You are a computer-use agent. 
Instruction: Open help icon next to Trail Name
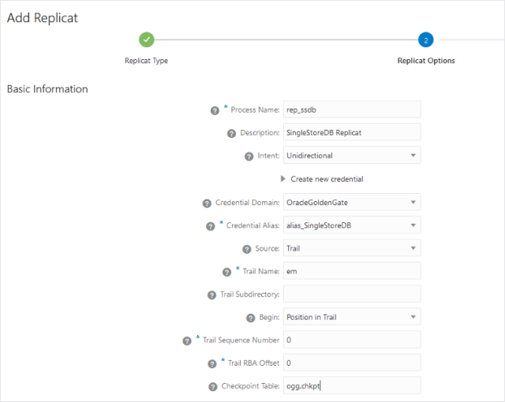click(x=226, y=273)
